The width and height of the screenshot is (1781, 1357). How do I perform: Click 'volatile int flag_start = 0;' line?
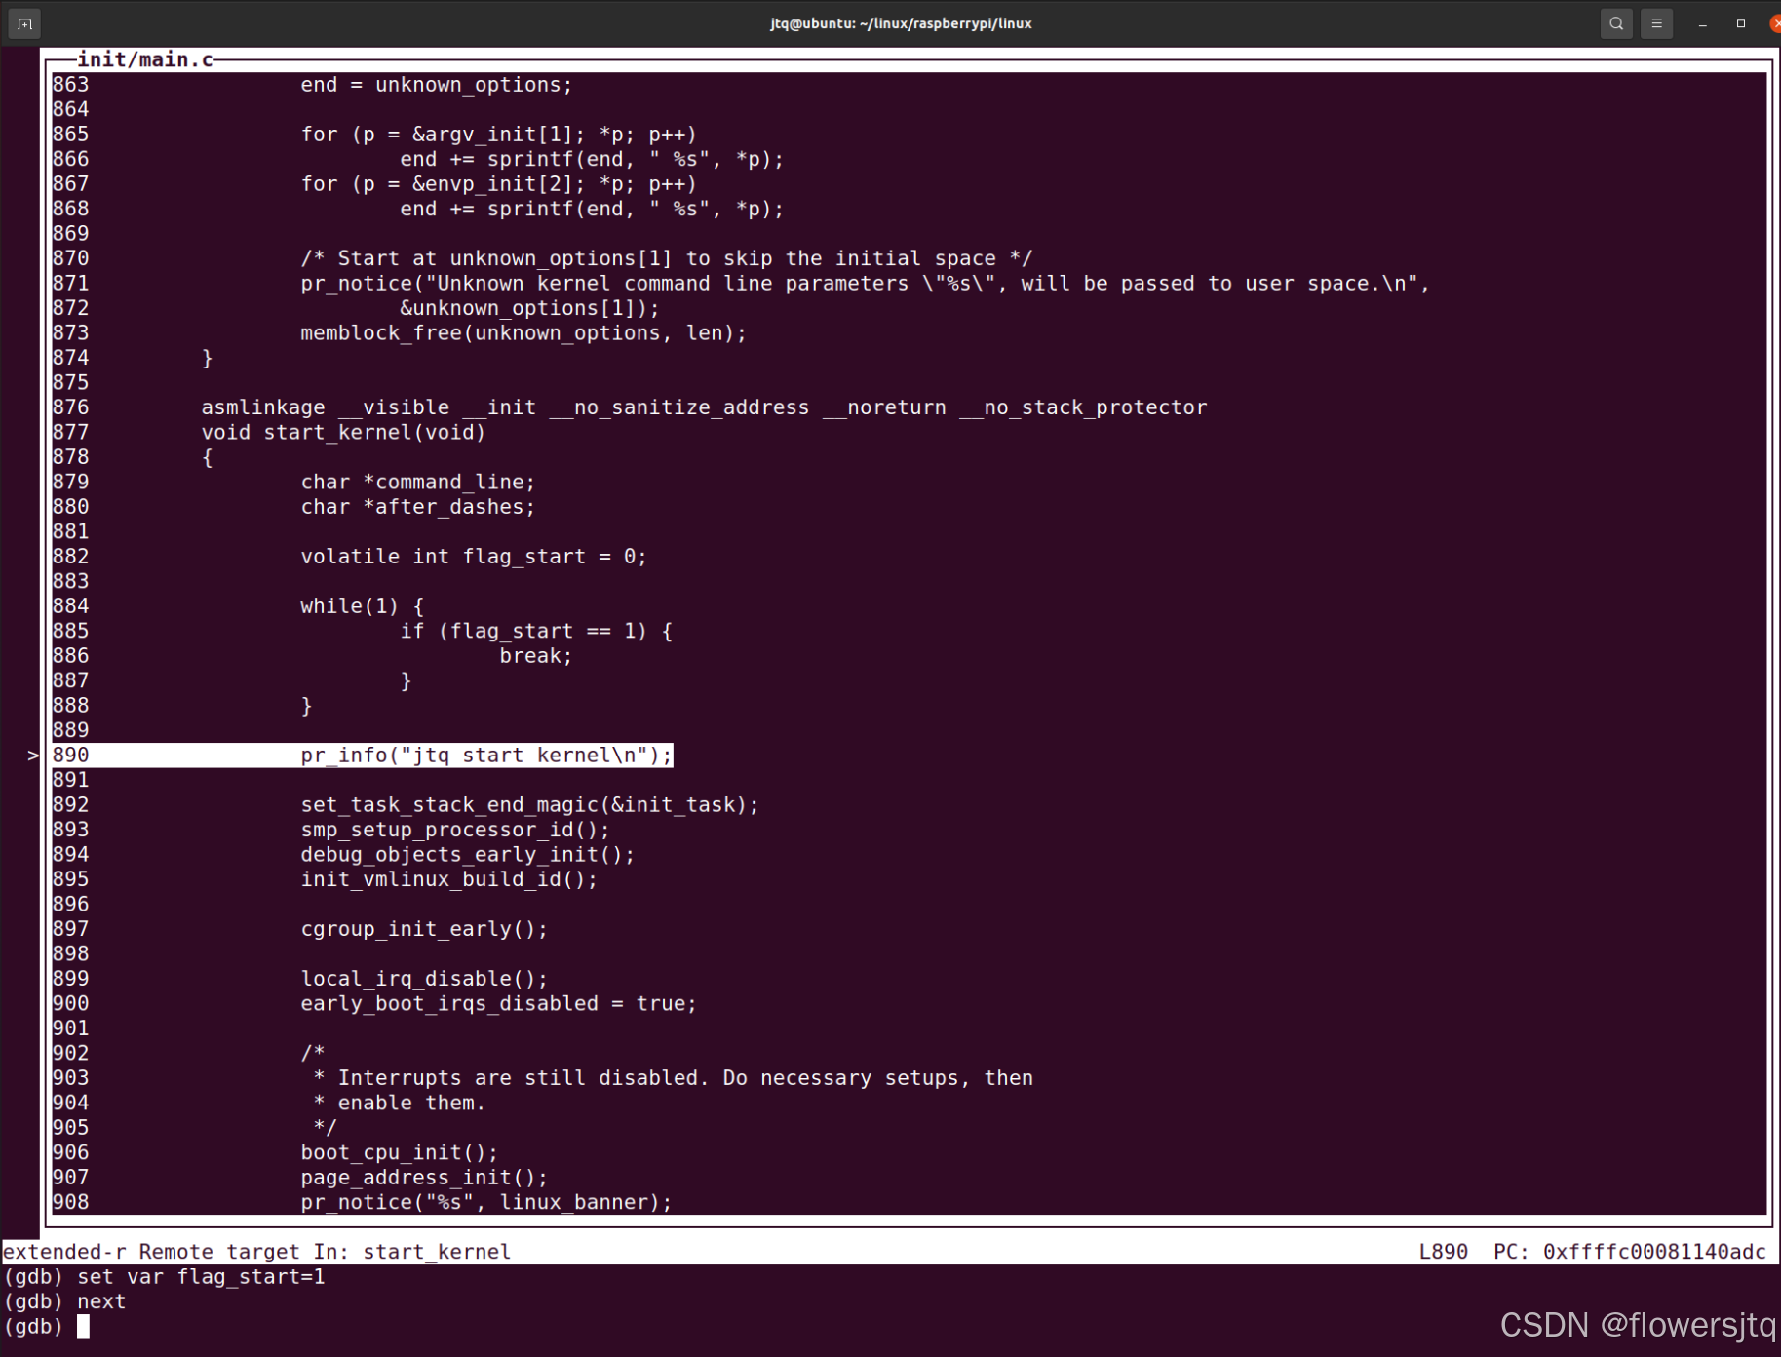click(x=474, y=557)
